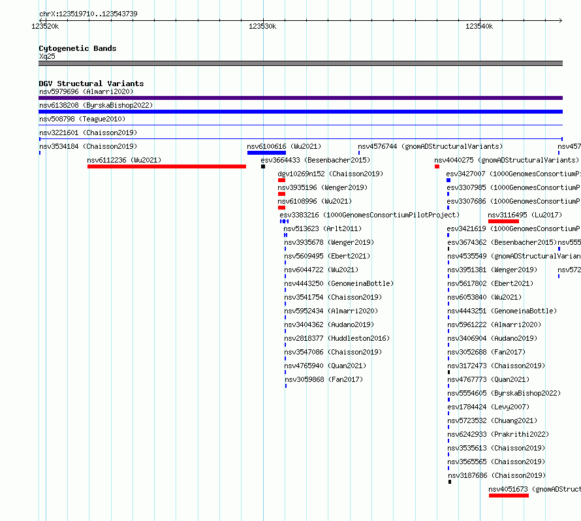This screenshot has width=581, height=521.
Task: Click the nsv5979696 (Almarri2020) variant label
Action: [x=86, y=91]
